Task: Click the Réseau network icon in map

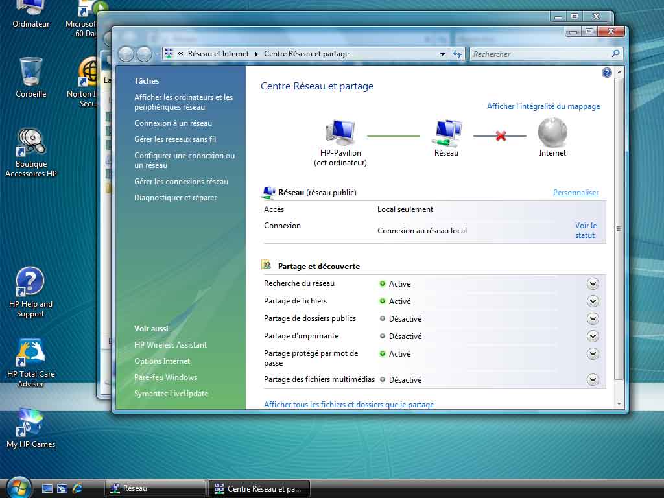Action: (x=446, y=133)
